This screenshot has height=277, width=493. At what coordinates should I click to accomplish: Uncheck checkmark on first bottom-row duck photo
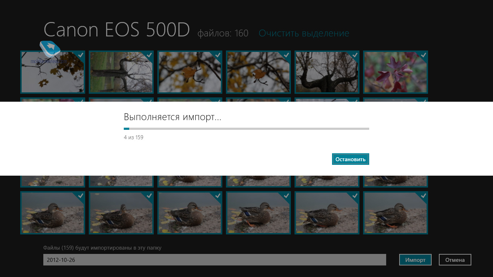pos(81,195)
